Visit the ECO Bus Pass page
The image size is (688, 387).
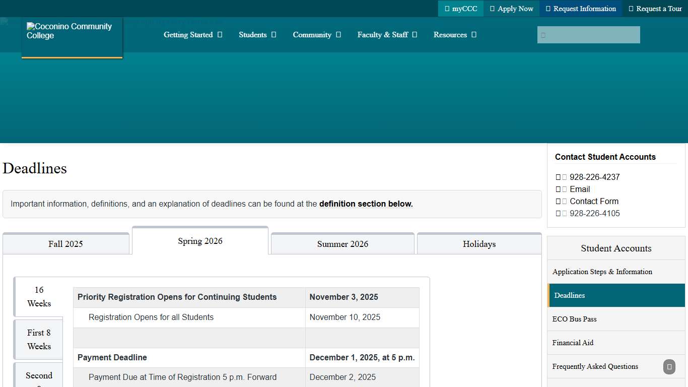tap(574, 319)
